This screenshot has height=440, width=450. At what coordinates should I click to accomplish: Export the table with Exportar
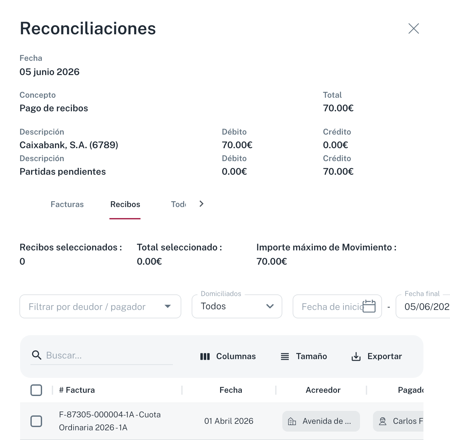click(x=377, y=356)
